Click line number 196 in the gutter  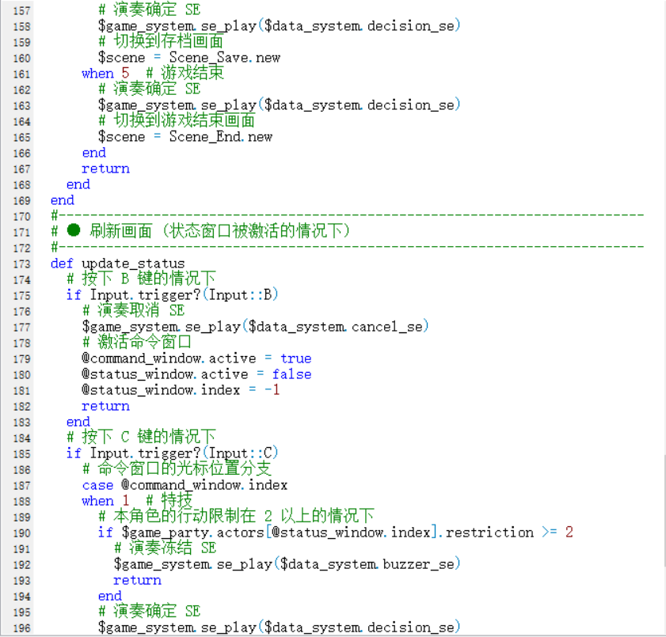(x=21, y=628)
